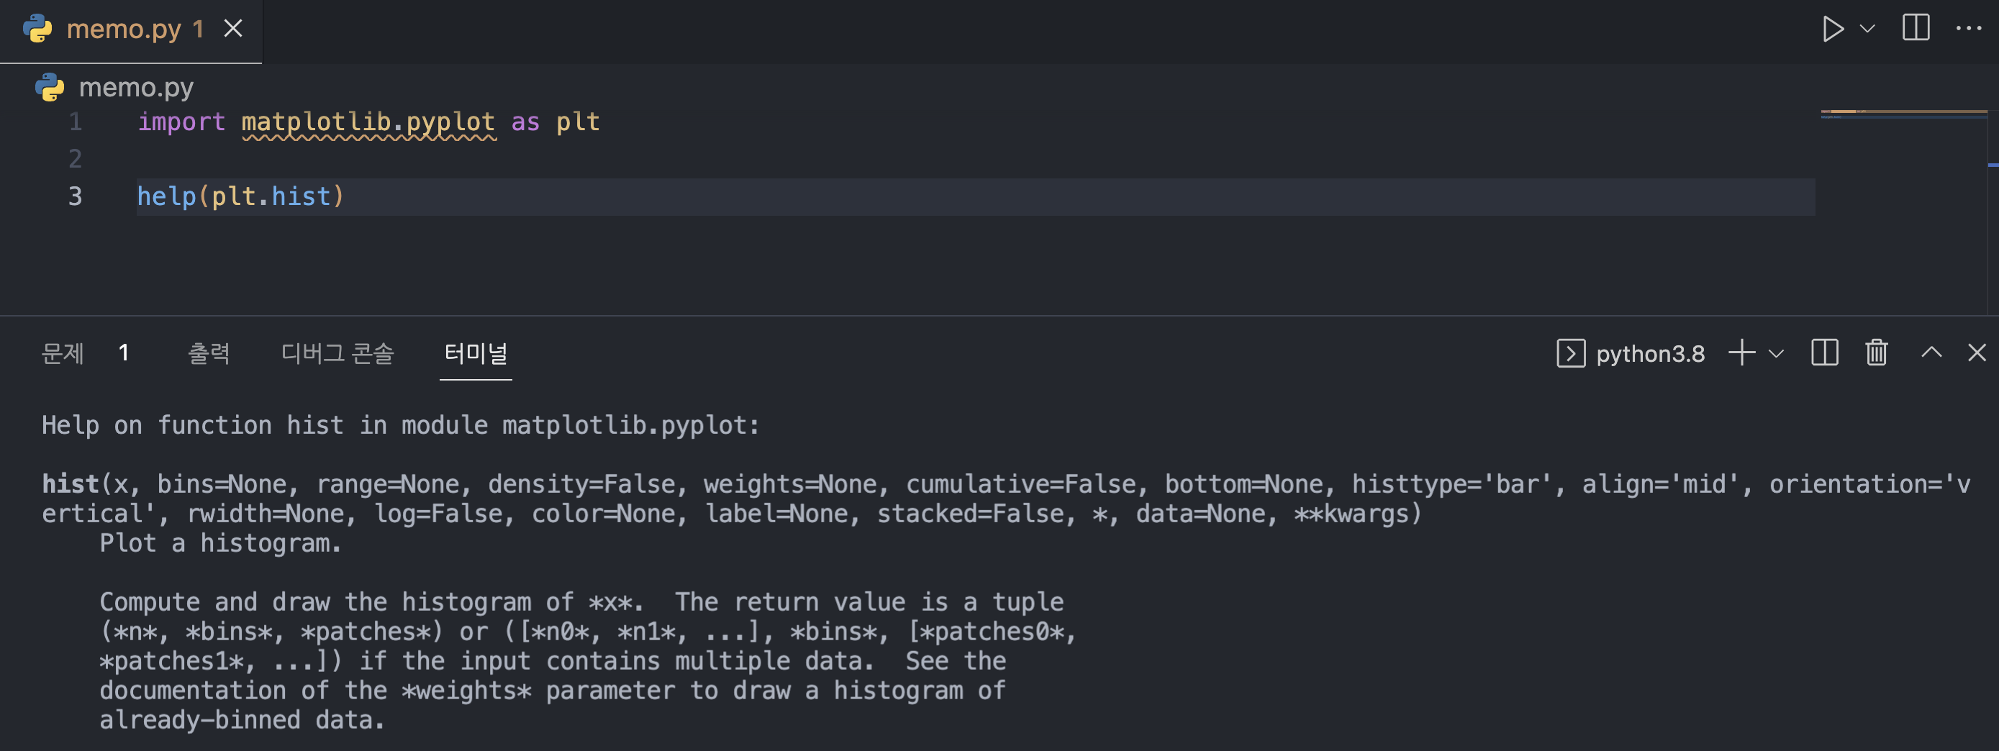
Task: Open the 출력 output tab
Action: pyautogui.click(x=209, y=354)
